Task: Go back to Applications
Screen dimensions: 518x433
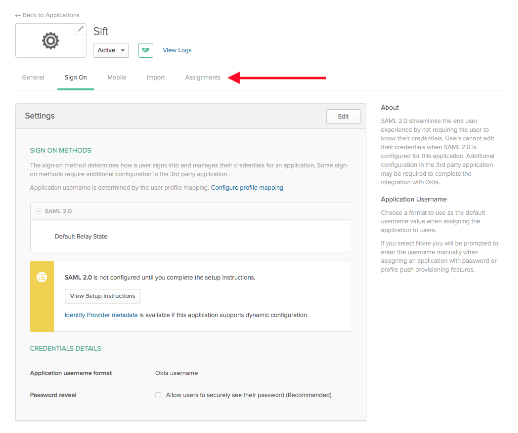Action: 47,15
